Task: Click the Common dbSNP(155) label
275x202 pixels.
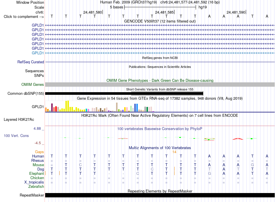Action: click(x=26, y=93)
